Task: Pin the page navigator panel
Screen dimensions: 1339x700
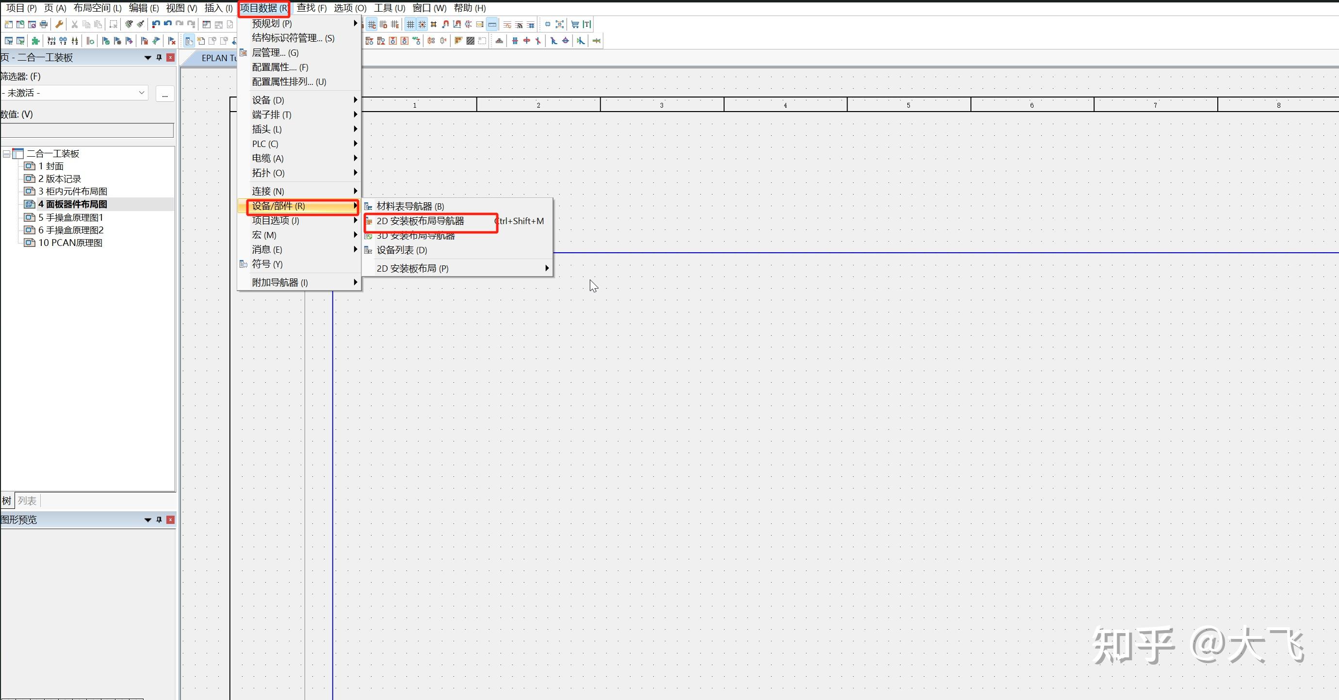Action: (x=159, y=58)
